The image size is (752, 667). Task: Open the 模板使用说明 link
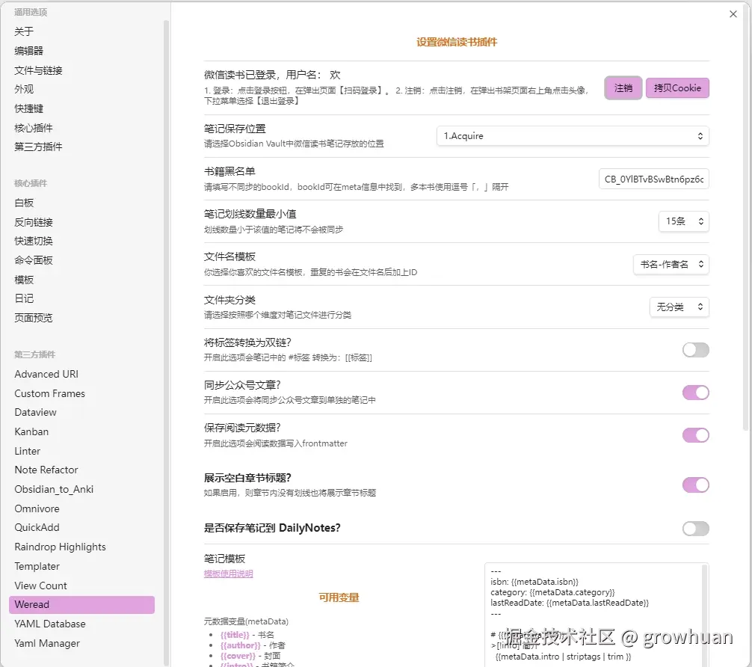click(228, 574)
